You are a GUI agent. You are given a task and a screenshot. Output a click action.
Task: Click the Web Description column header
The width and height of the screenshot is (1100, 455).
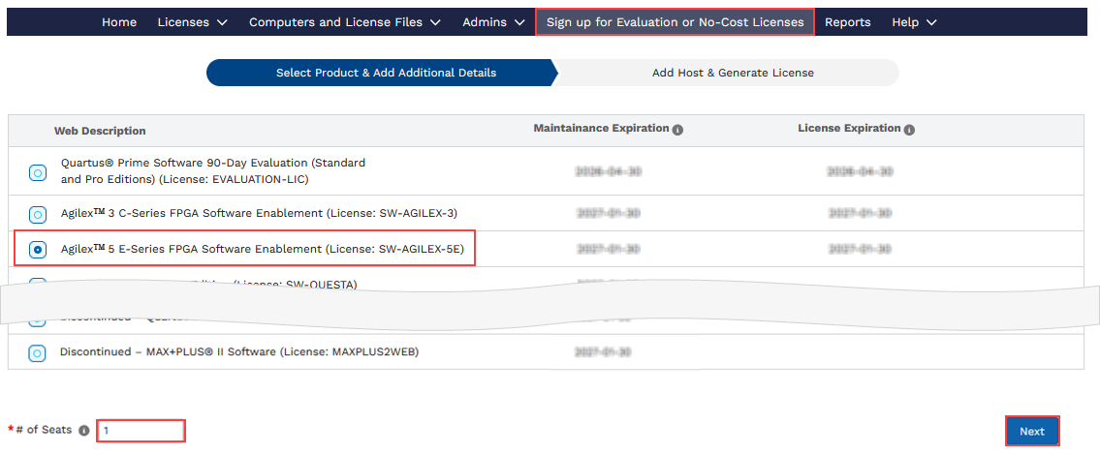click(x=100, y=131)
